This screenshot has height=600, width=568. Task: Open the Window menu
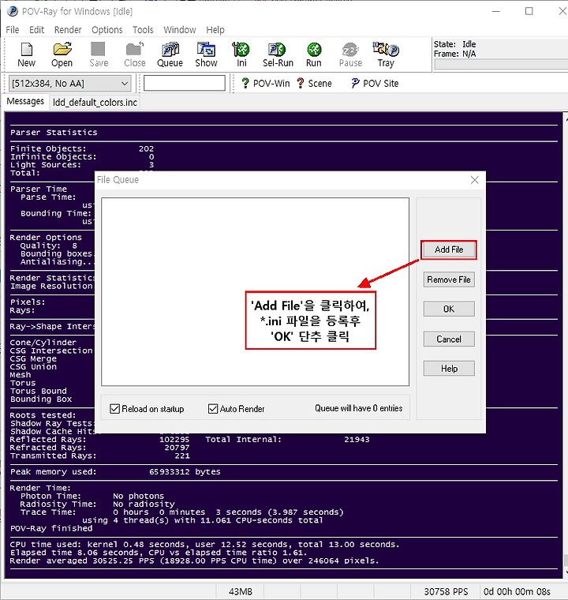tap(180, 30)
